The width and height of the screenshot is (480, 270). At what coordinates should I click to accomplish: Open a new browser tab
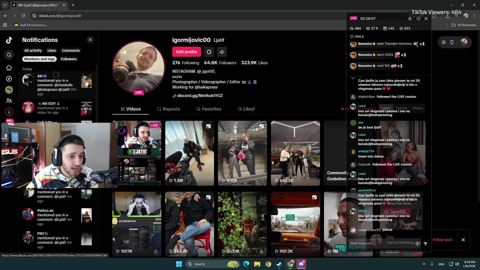73,5
